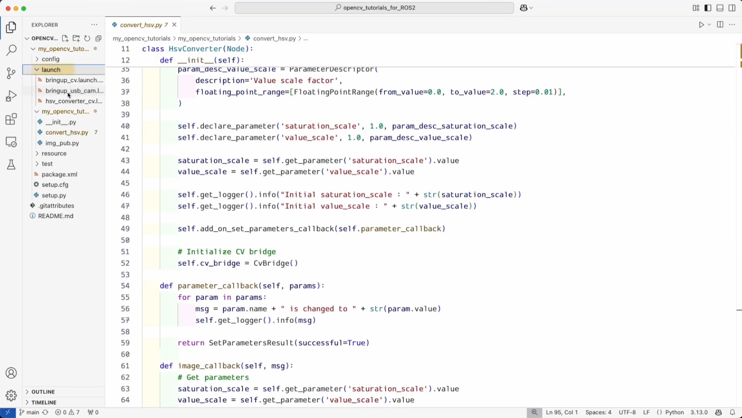Open img_pub.py from the explorer
Image resolution: width=742 pixels, height=418 pixels.
(62, 143)
